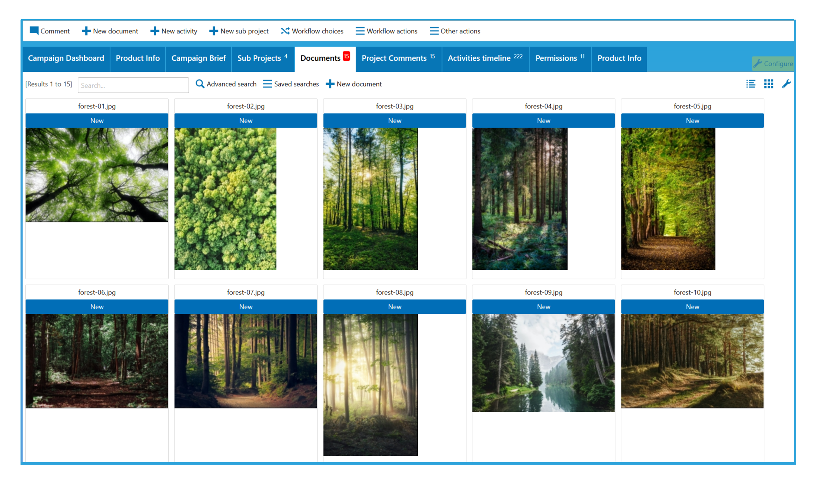Screen dimensions: 815x481
Task: Click the forest-05.jpg file name
Action: tap(692, 106)
